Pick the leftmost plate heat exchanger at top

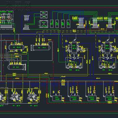[x=81, y=23]
